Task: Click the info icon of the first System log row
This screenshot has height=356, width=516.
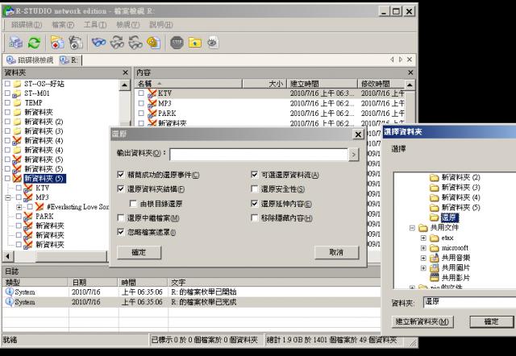Action: 9,292
